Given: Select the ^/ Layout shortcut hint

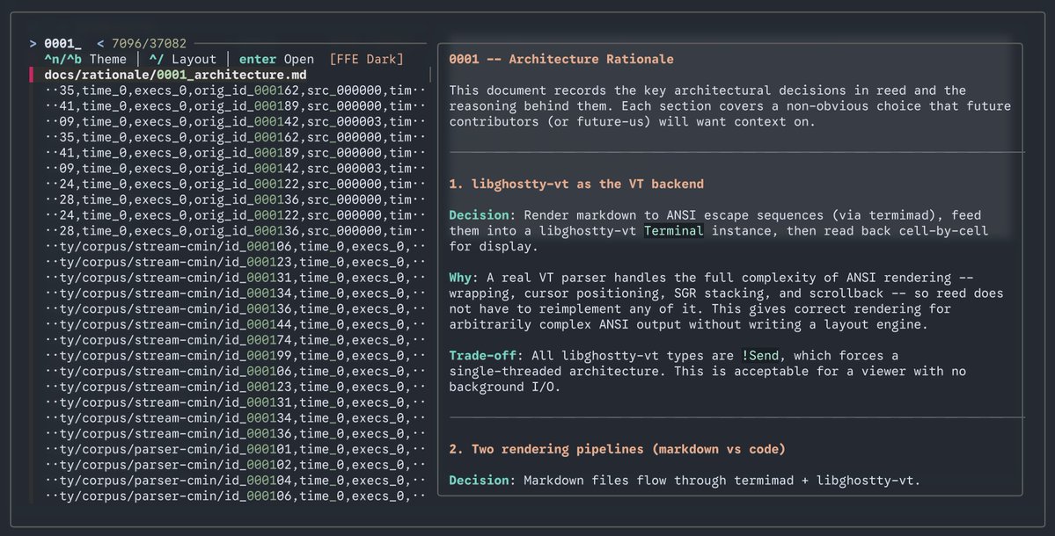Looking at the screenshot, I should click(x=182, y=59).
